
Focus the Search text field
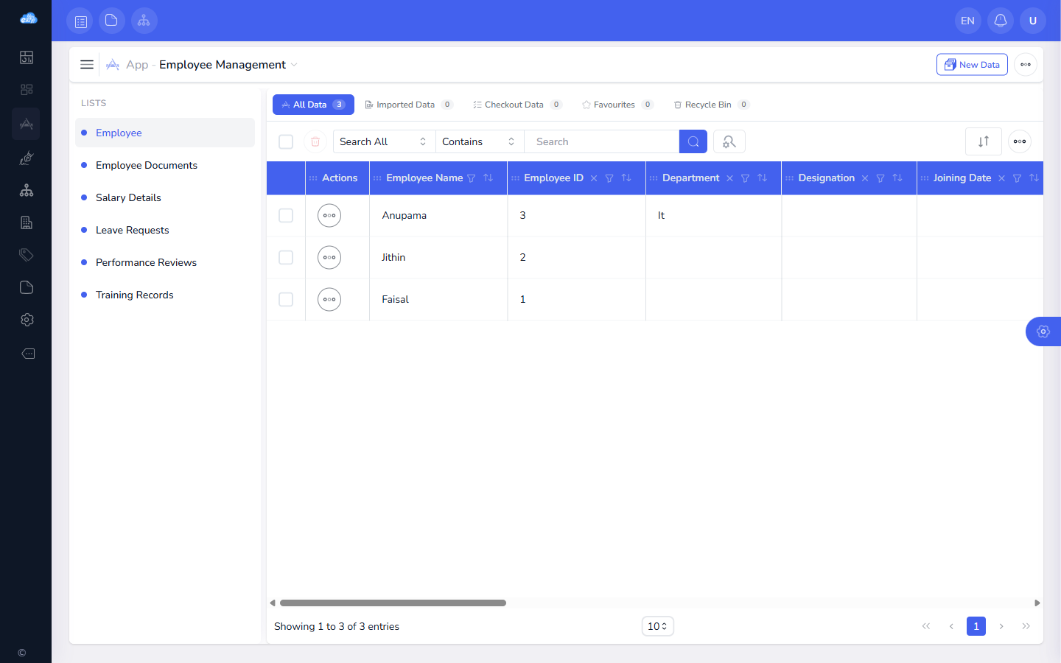[x=601, y=141]
